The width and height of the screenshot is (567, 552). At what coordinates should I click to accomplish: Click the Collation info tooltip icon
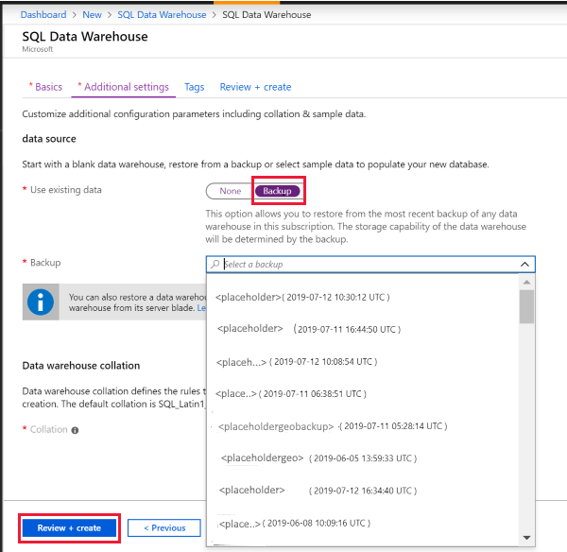[x=75, y=430]
